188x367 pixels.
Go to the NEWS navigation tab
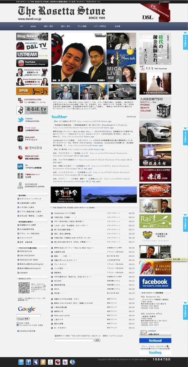coord(33,26)
